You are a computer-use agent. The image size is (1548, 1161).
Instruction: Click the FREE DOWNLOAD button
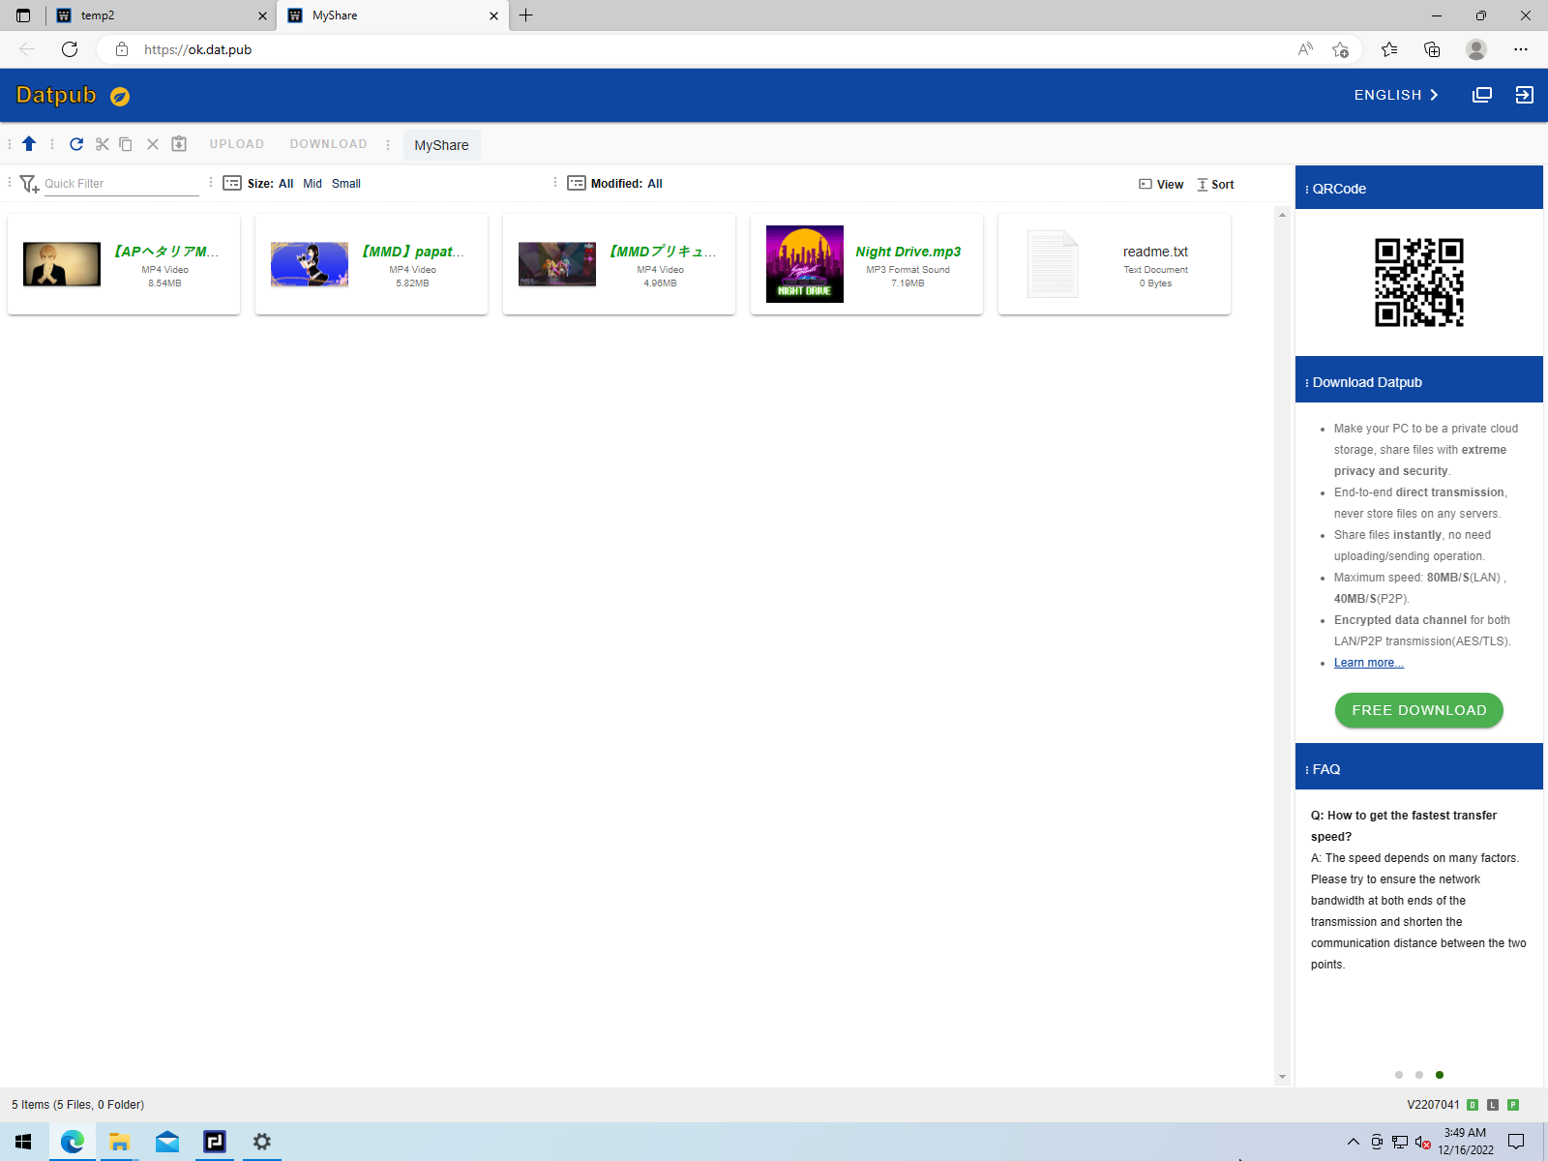pos(1419,710)
